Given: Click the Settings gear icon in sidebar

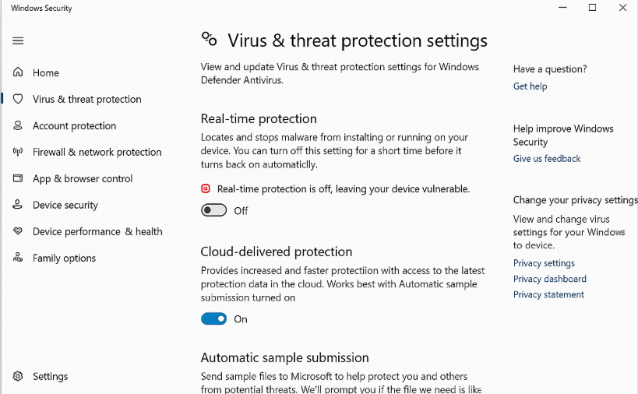Looking at the screenshot, I should (x=18, y=376).
